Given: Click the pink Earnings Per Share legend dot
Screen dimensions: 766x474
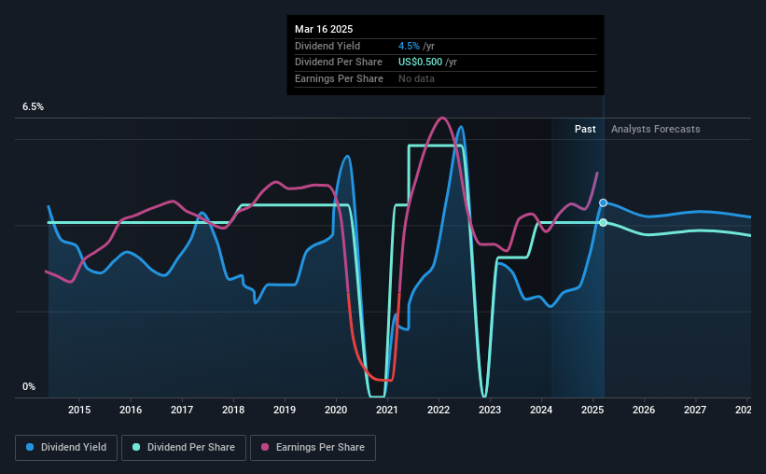Looking at the screenshot, I should click(x=265, y=447).
